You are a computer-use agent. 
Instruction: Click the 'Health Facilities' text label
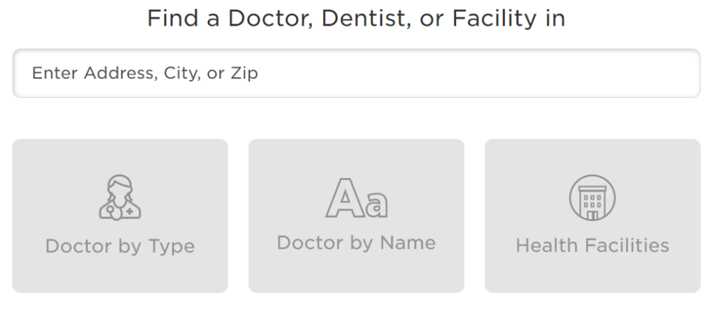pyautogui.click(x=593, y=245)
